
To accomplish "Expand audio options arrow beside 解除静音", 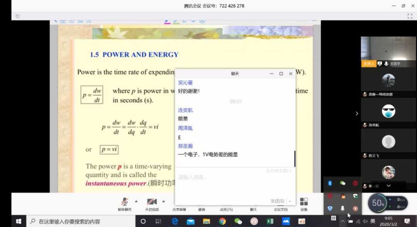I will click(x=136, y=202).
